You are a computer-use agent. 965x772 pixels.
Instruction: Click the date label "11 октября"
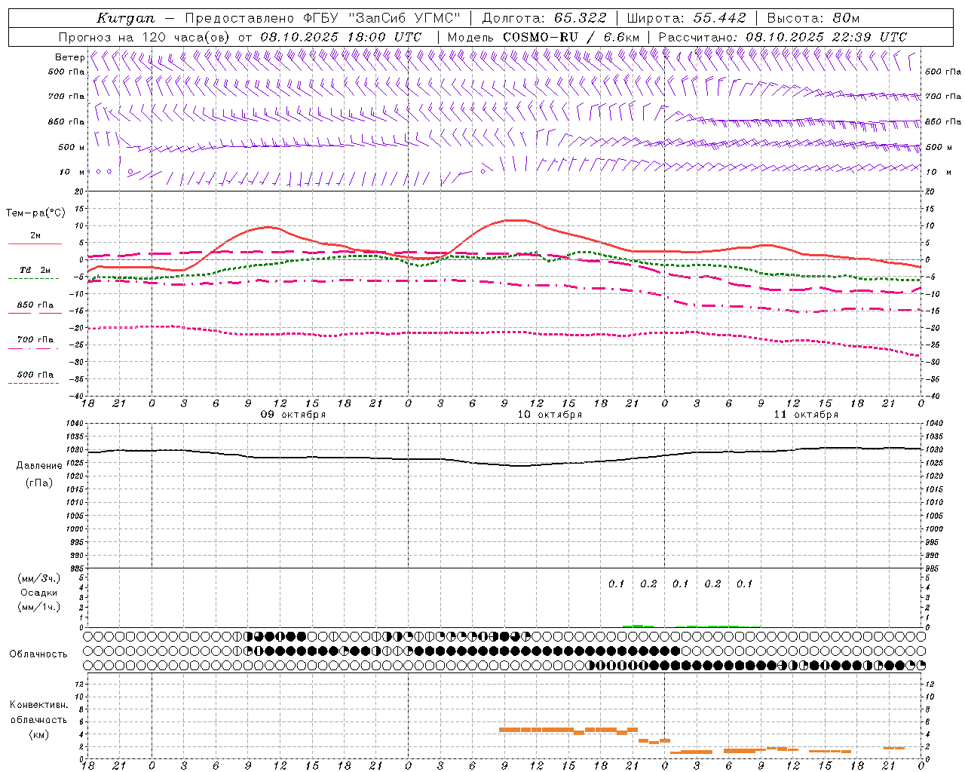point(806,415)
